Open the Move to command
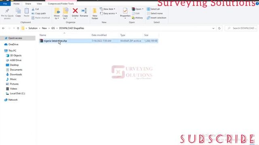259x145 pixels. point(57,13)
